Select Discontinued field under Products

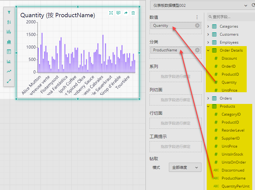click(x=233, y=170)
